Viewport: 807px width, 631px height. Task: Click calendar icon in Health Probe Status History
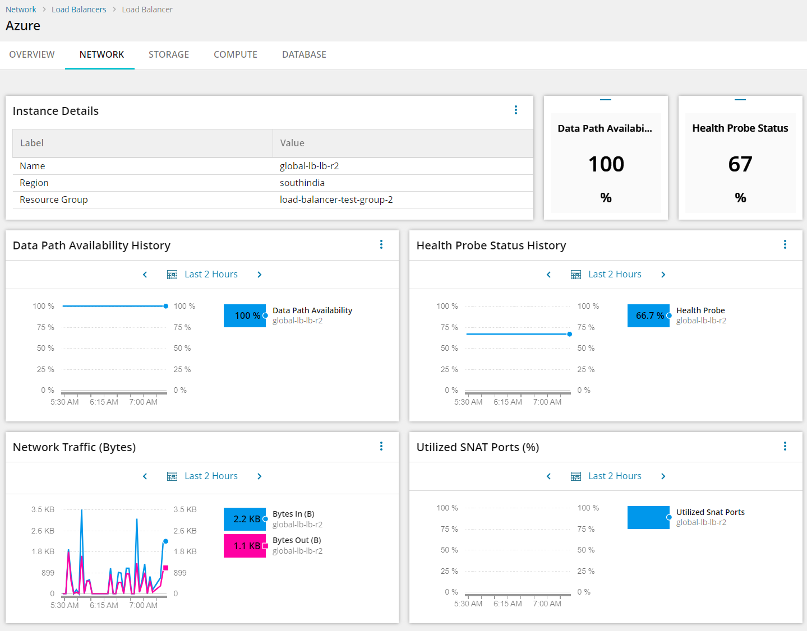coord(576,275)
